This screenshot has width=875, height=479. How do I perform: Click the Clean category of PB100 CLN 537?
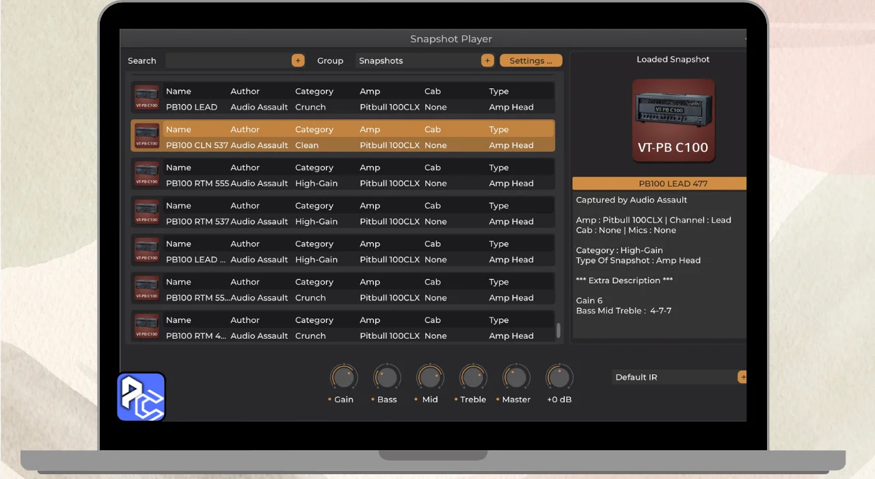[307, 145]
